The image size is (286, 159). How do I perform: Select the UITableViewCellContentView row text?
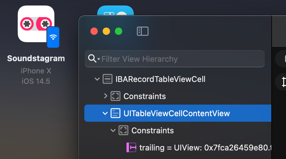point(177,113)
